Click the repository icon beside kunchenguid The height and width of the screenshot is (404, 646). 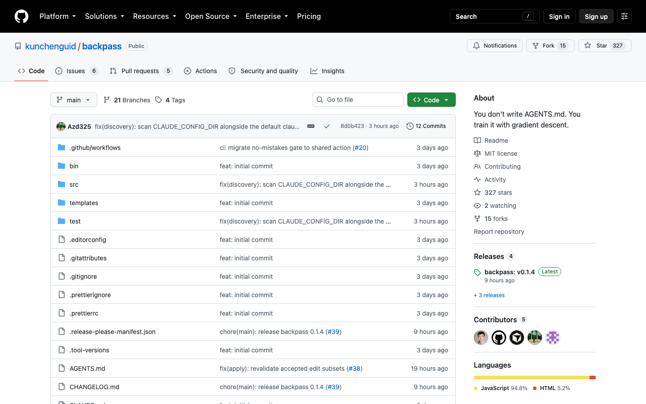click(18, 46)
